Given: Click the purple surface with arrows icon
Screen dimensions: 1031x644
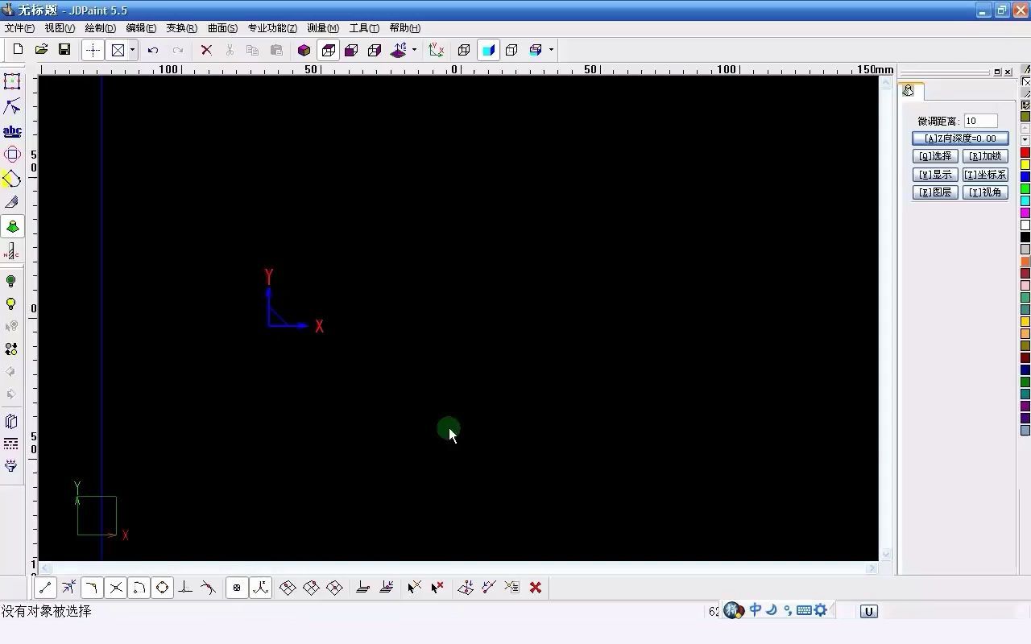Looking at the screenshot, I should pyautogui.click(x=399, y=50).
